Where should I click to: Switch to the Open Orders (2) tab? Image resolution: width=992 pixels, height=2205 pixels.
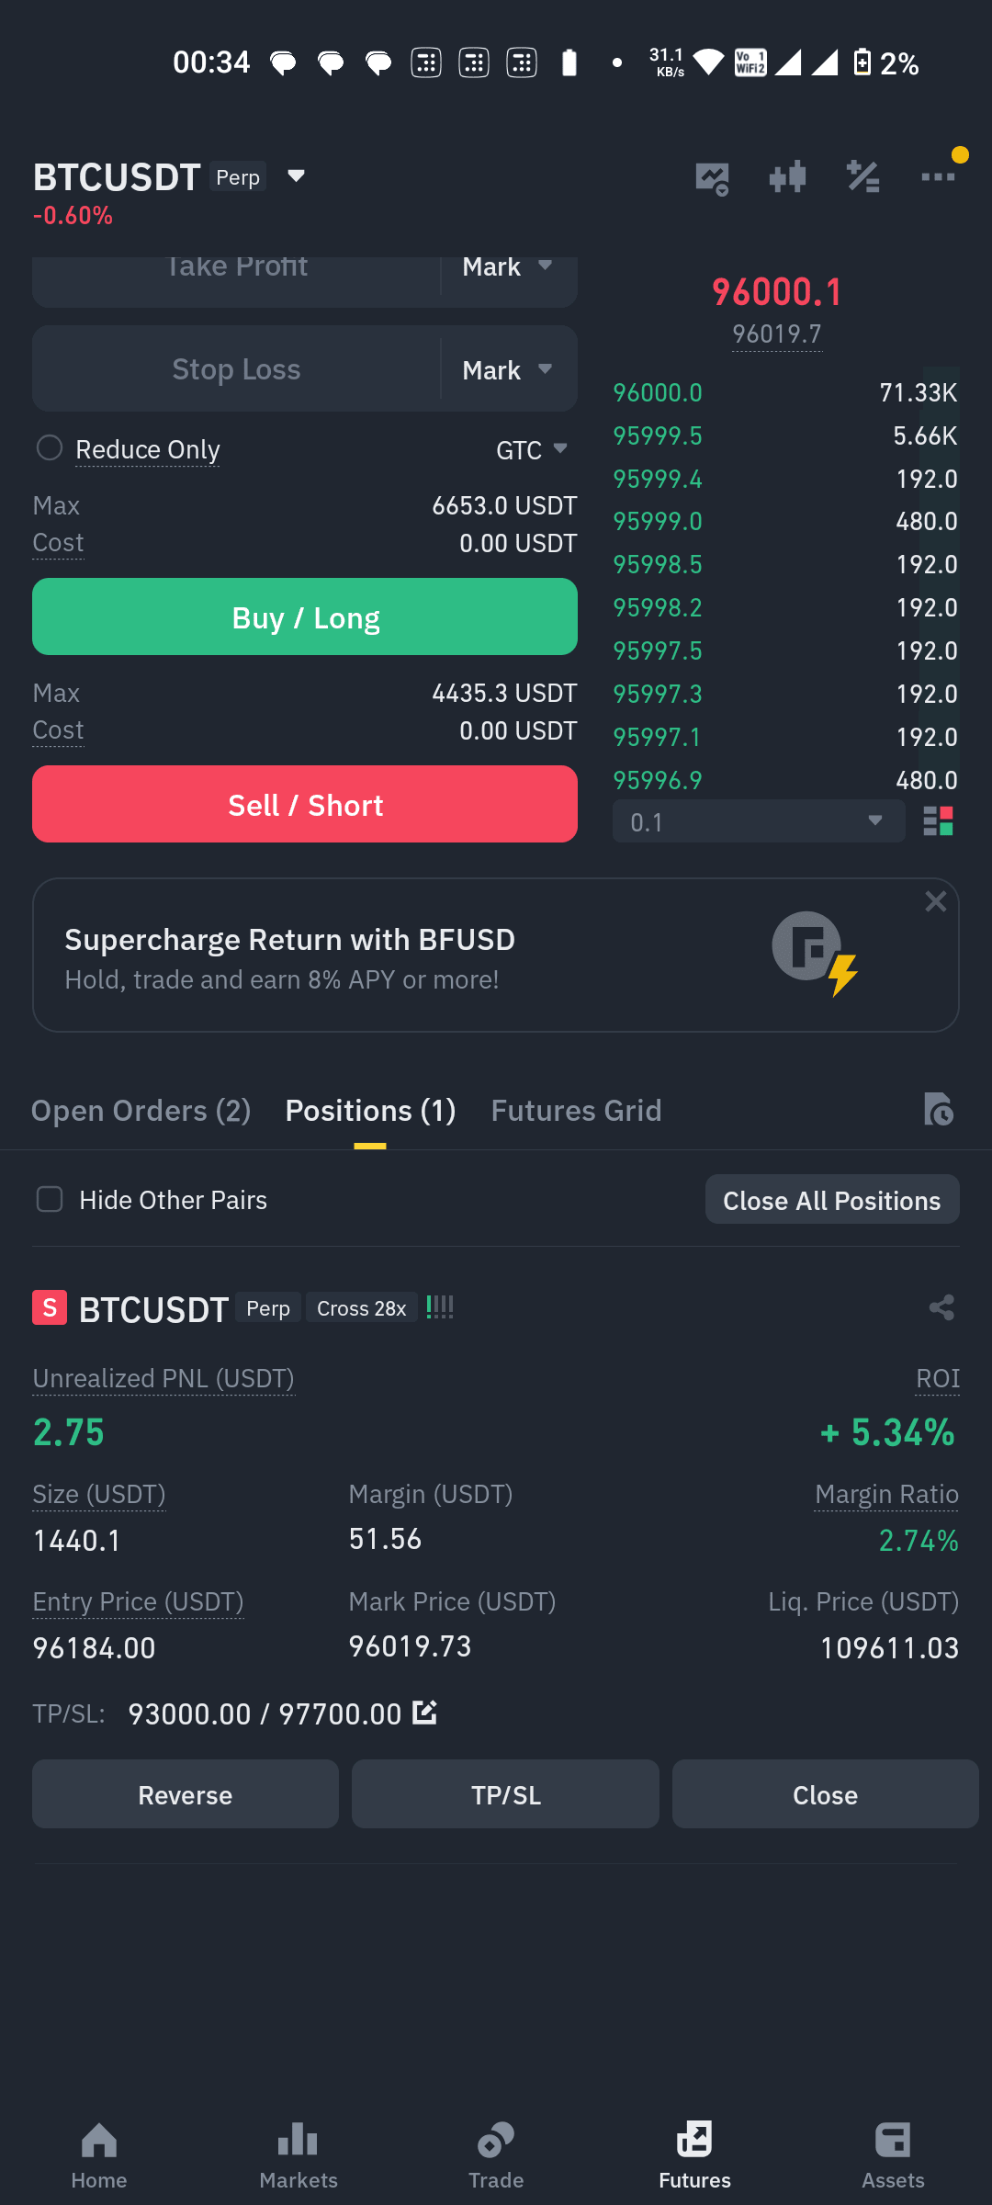(x=141, y=1111)
